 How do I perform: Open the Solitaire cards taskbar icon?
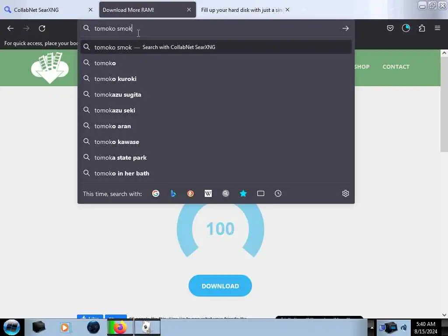(147, 327)
